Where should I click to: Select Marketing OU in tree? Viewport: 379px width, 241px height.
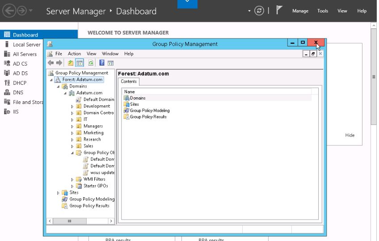click(x=93, y=133)
